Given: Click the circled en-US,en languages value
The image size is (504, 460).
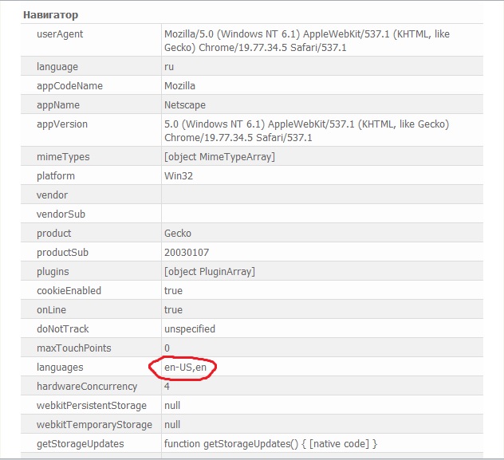Looking at the screenshot, I should pos(185,368).
